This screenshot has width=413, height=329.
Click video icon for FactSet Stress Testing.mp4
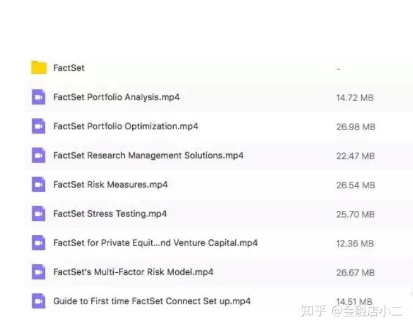point(39,213)
